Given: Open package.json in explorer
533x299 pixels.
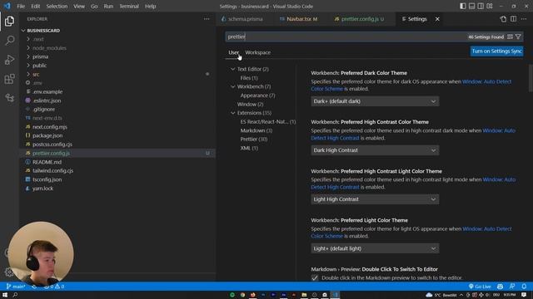Looking at the screenshot, I should [47, 135].
